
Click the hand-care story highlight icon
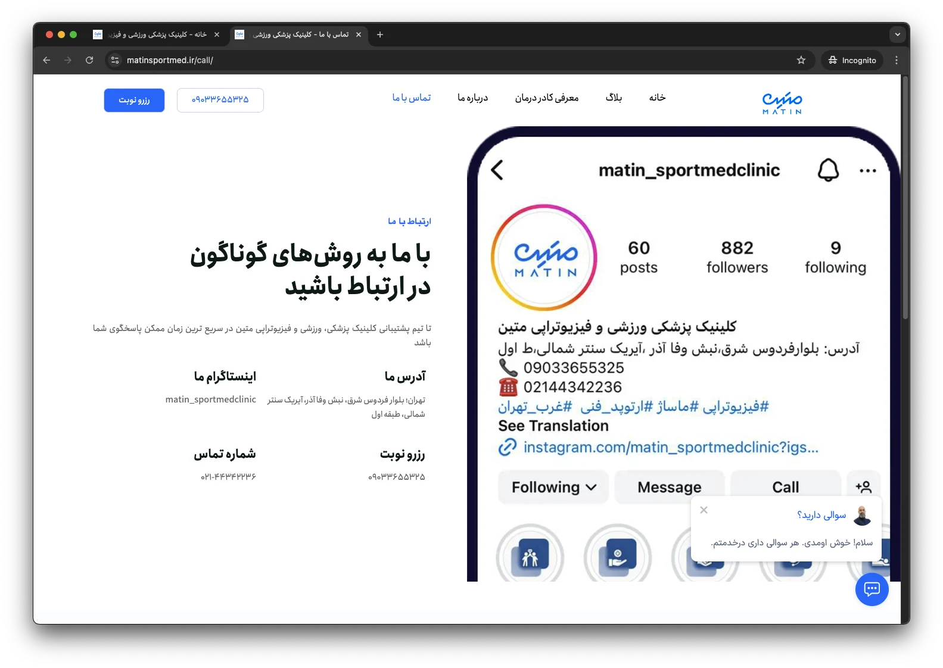coord(618,555)
